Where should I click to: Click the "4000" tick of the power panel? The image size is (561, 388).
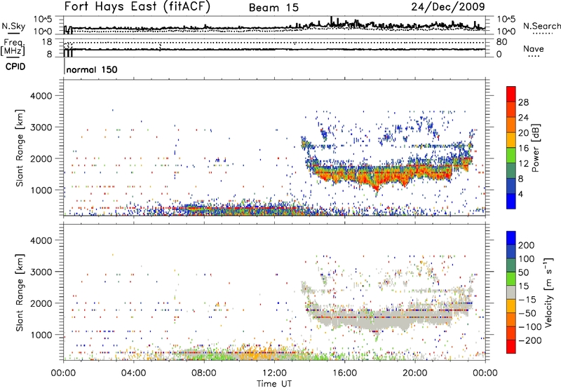[x=41, y=96]
